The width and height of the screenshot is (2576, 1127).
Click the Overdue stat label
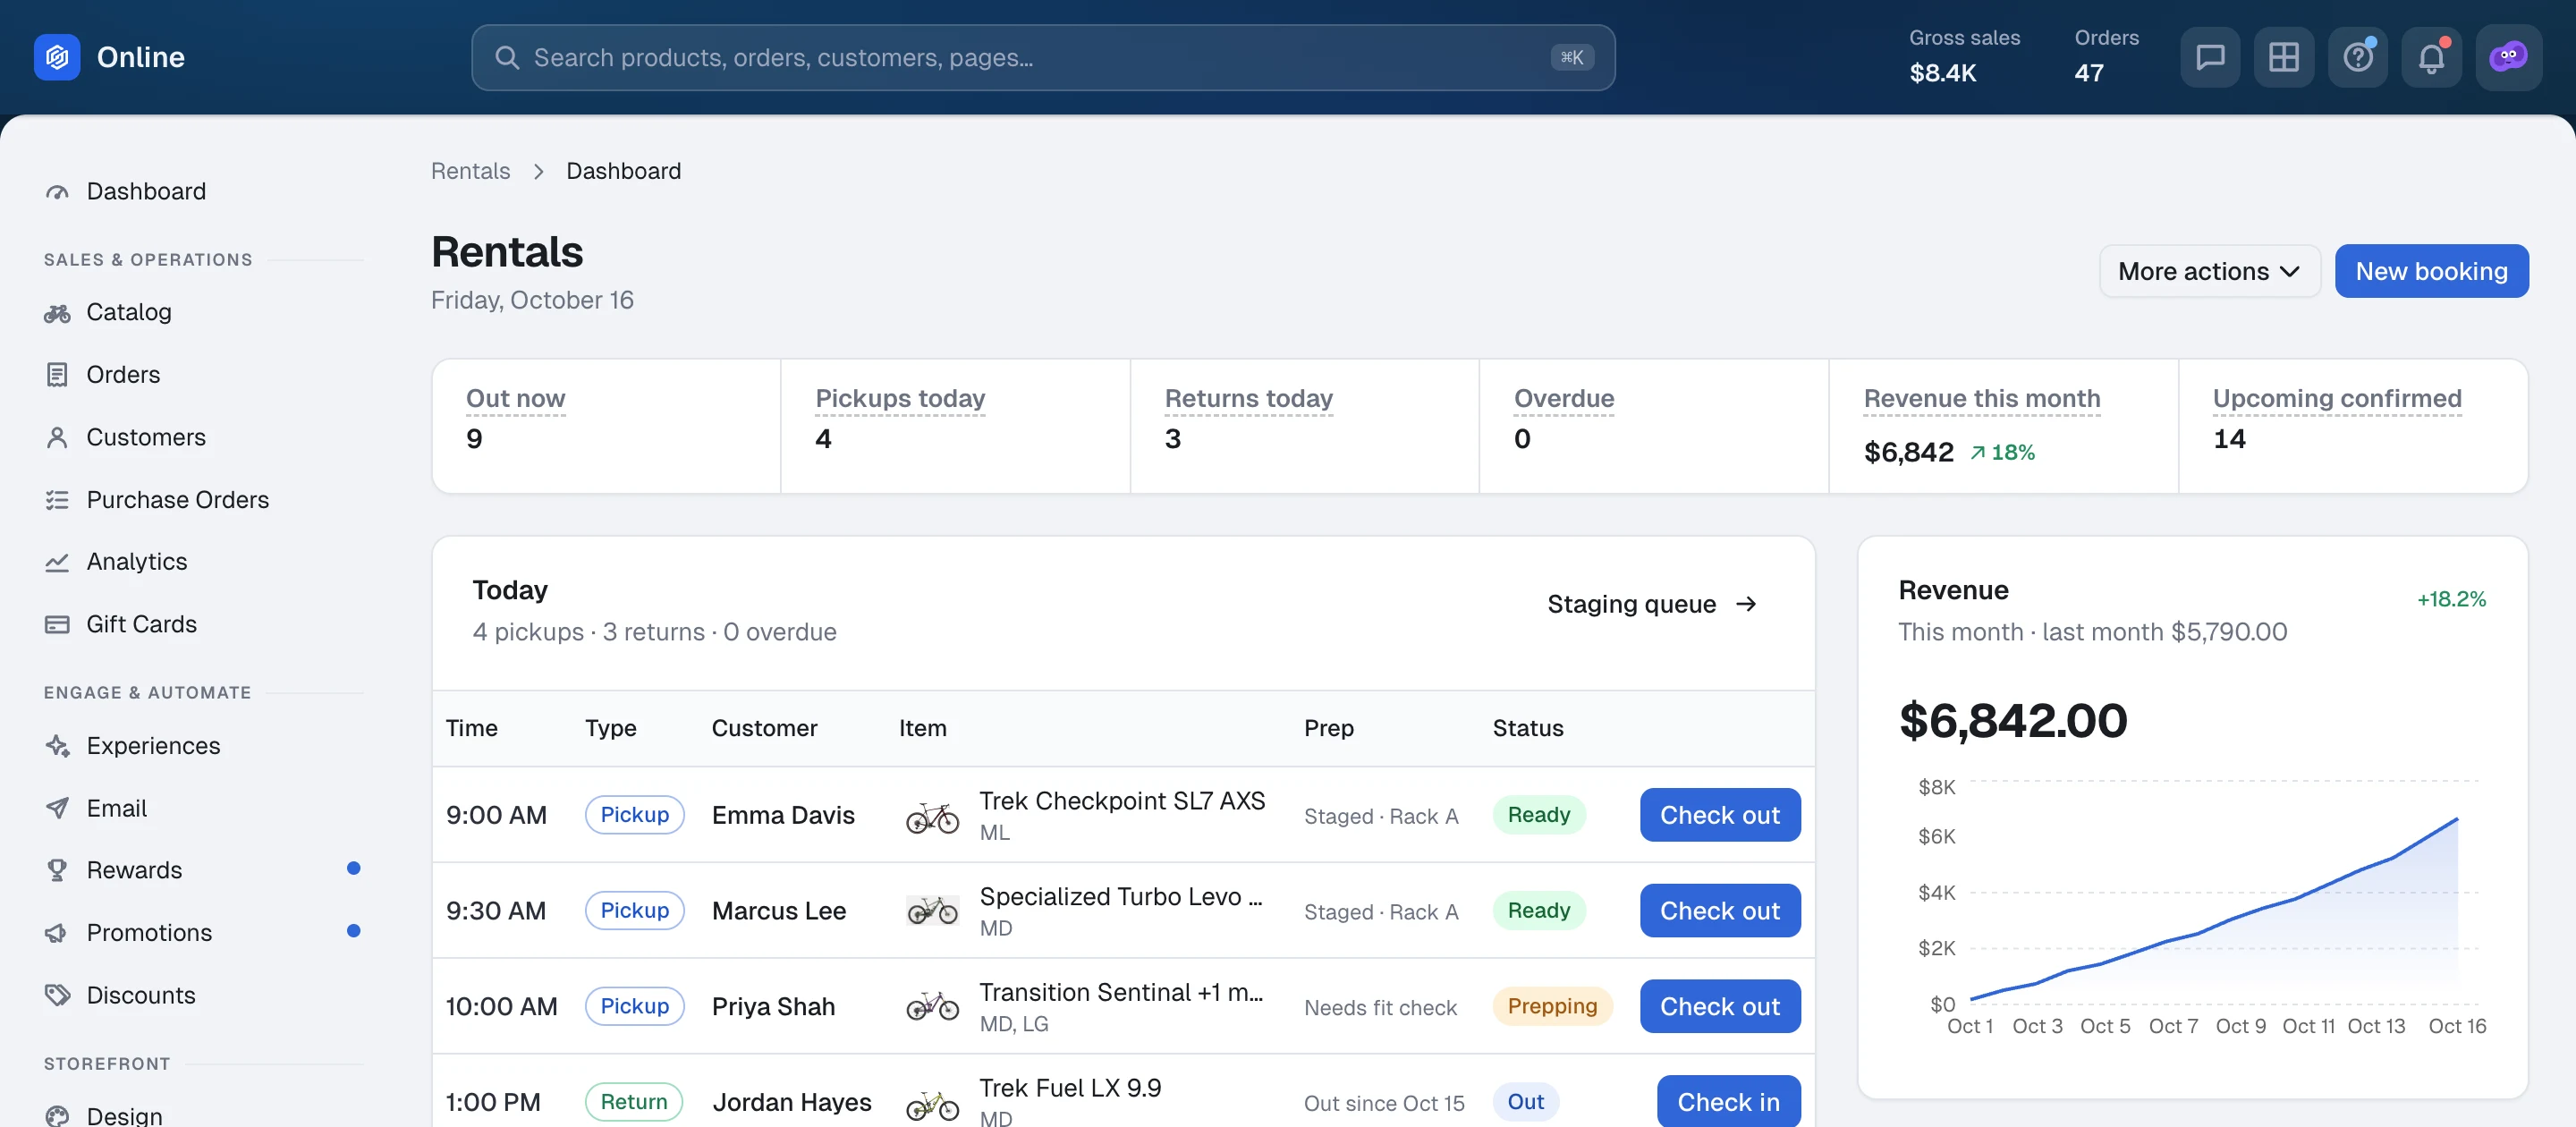pyautogui.click(x=1563, y=398)
